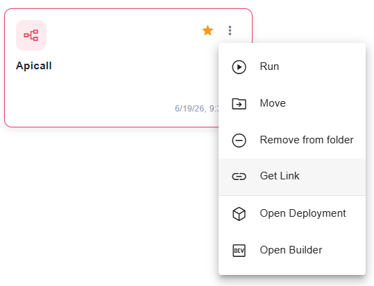
Task: Click the play circle icon beside Run
Action: 239,67
